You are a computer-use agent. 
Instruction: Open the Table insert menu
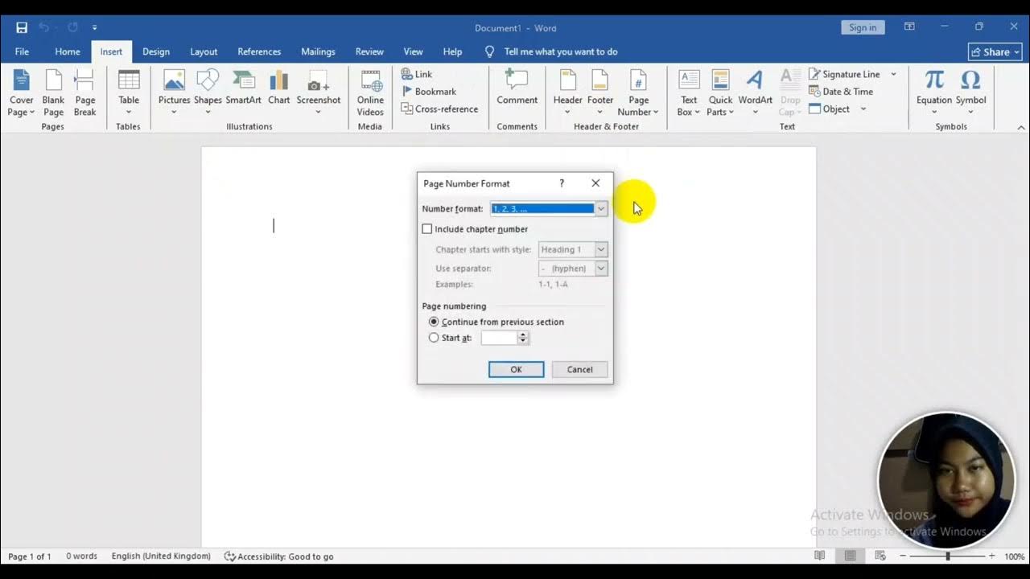(x=129, y=93)
